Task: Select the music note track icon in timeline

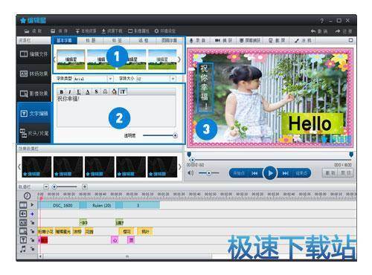Action: coord(23,249)
